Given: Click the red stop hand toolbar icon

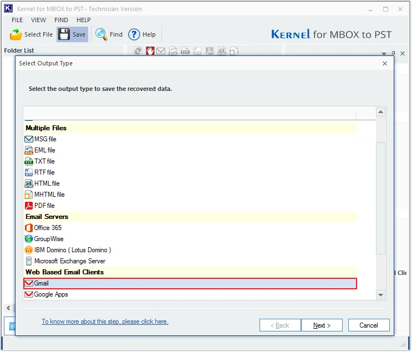Looking at the screenshot, I should 150,51.
